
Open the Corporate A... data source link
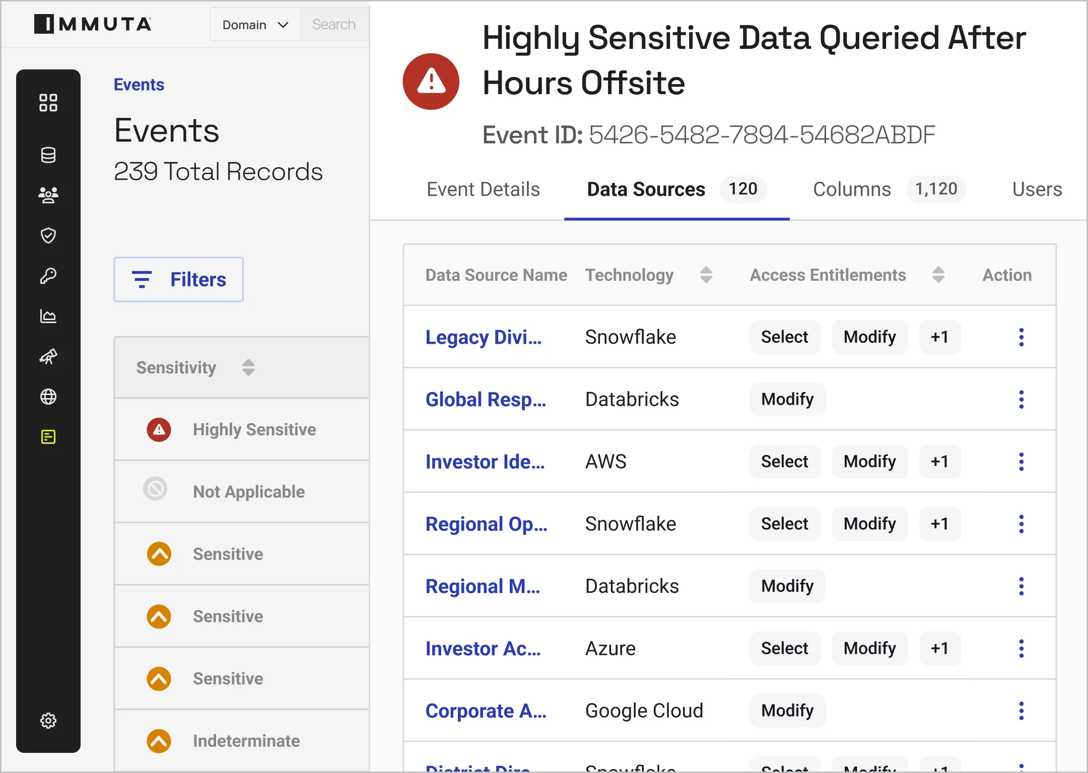tap(486, 711)
